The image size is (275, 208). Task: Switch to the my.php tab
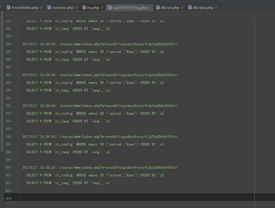point(93,8)
